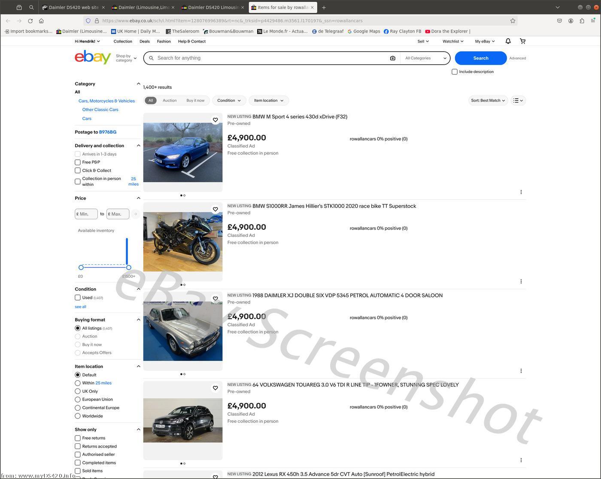This screenshot has width=601, height=479.
Task: Open more options for BMW M Sport listing
Action: pos(521,192)
